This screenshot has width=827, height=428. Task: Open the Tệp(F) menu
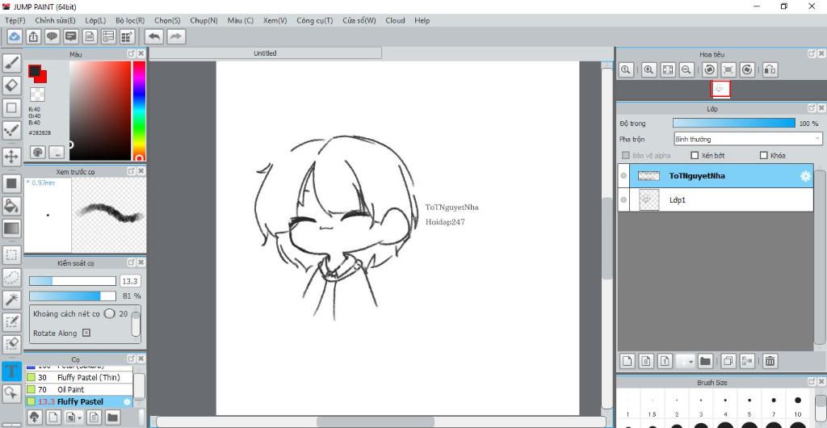pyautogui.click(x=15, y=20)
